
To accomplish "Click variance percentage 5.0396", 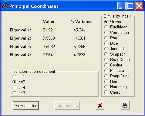I will [x=79, y=47].
